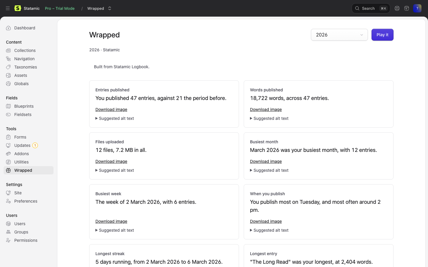Screen dimensions: 428x267
Task: Click the Navigation sidebar icon
Action: pos(8,59)
